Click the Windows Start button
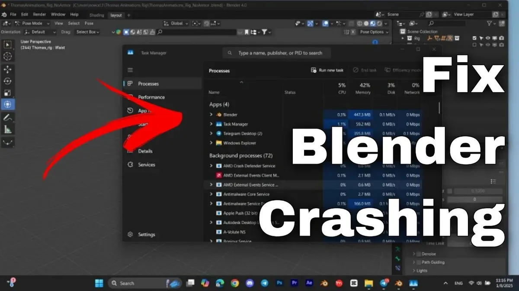This screenshot has height=291, width=519. (99, 283)
